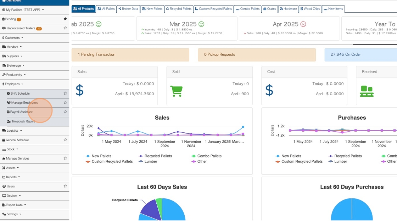Expand the Logistics menu
This screenshot has width=397, height=221.
pos(35,131)
